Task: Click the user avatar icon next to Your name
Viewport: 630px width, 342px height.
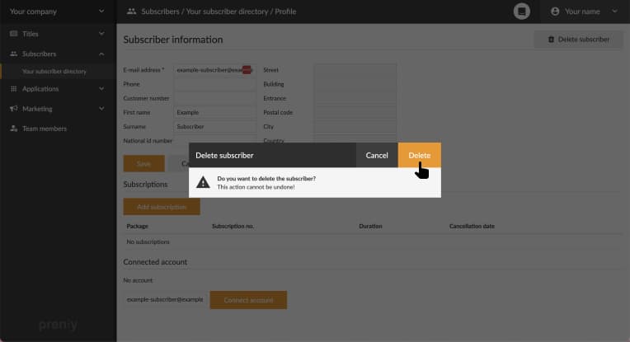Action: point(555,12)
